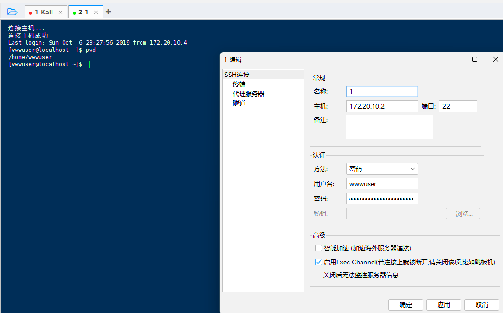
Task: Select SSH连接 in the settings tree
Action: [x=237, y=75]
